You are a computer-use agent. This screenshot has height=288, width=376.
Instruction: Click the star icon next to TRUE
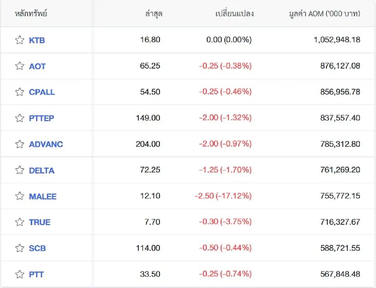coord(19,222)
